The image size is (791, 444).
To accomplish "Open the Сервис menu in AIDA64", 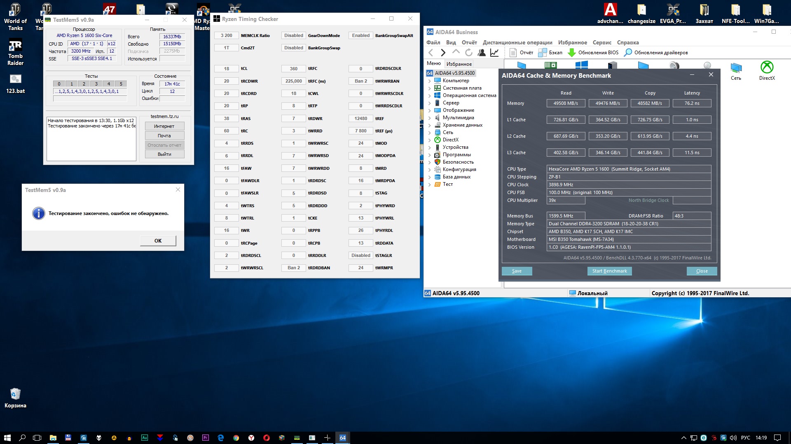I will coord(601,42).
